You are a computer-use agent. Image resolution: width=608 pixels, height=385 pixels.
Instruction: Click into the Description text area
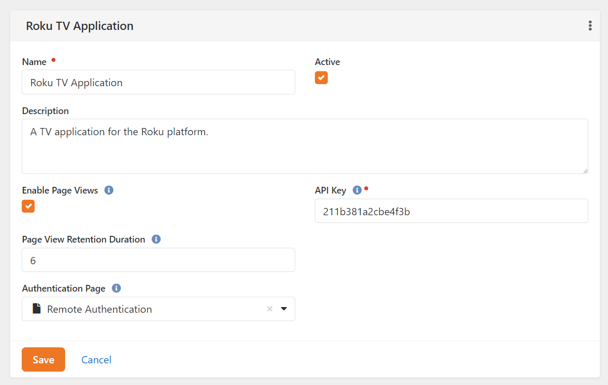coord(305,146)
